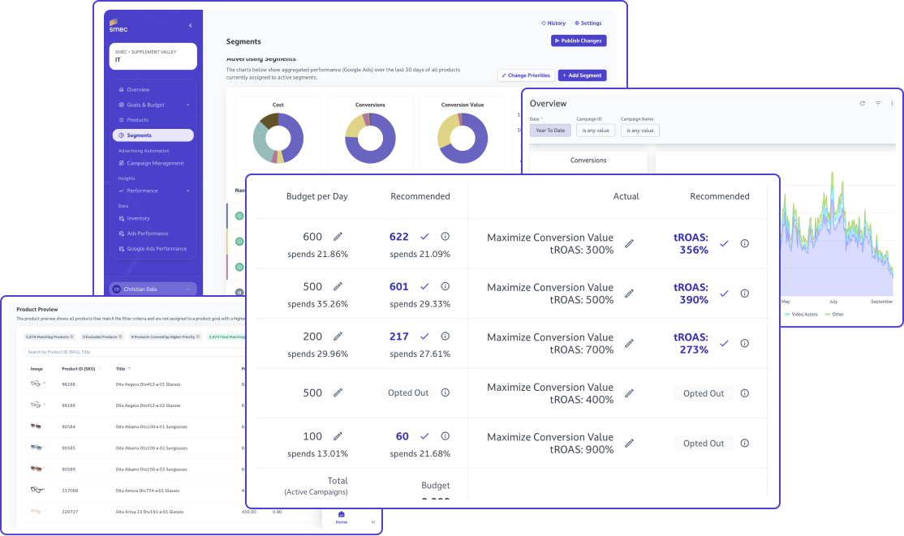The width and height of the screenshot is (904, 536).
Task: Click the product search by SKU field
Action: click(130, 352)
